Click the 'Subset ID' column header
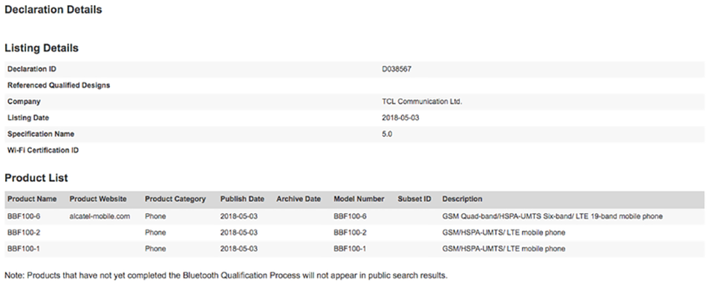Viewport: 713px width, 288px height. point(414,199)
